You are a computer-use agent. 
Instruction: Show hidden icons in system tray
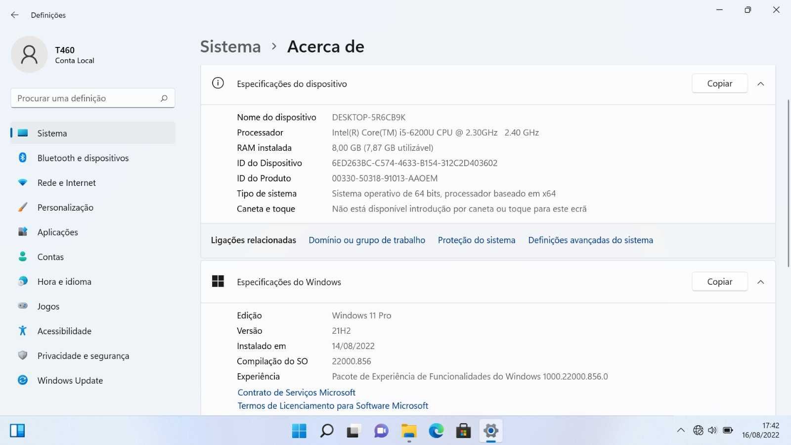click(681, 430)
